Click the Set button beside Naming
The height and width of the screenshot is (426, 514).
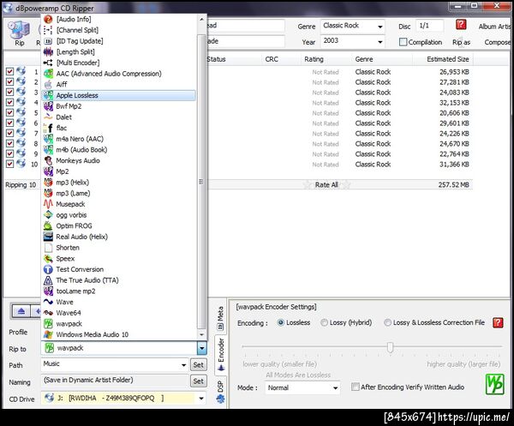tap(199, 381)
